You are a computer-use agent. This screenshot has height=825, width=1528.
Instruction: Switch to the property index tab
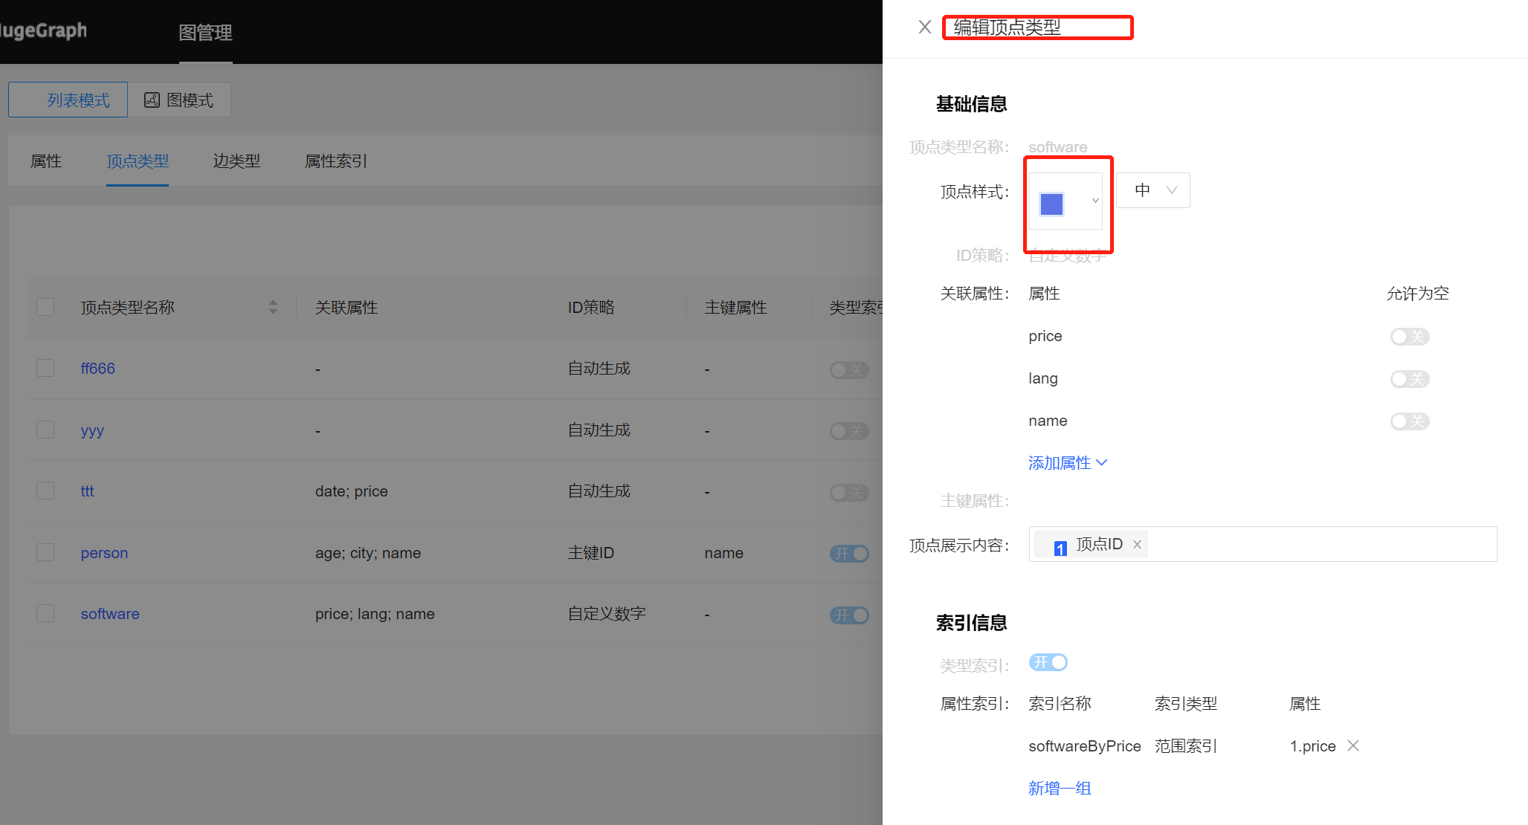[x=335, y=161]
